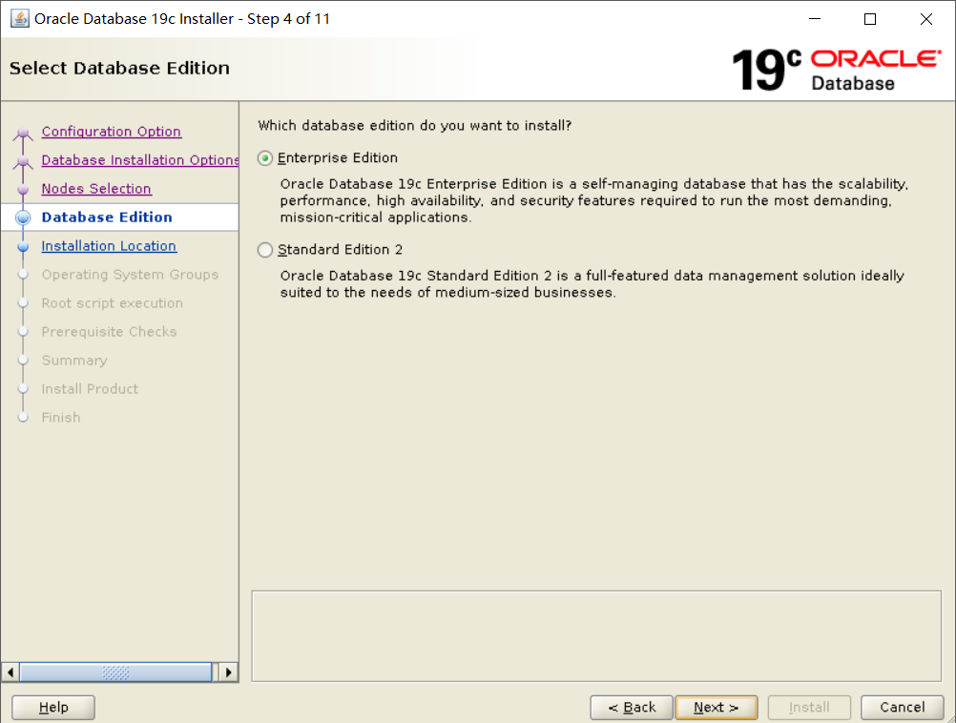
Task: Return to the Nodes Selection step
Action: click(x=96, y=189)
